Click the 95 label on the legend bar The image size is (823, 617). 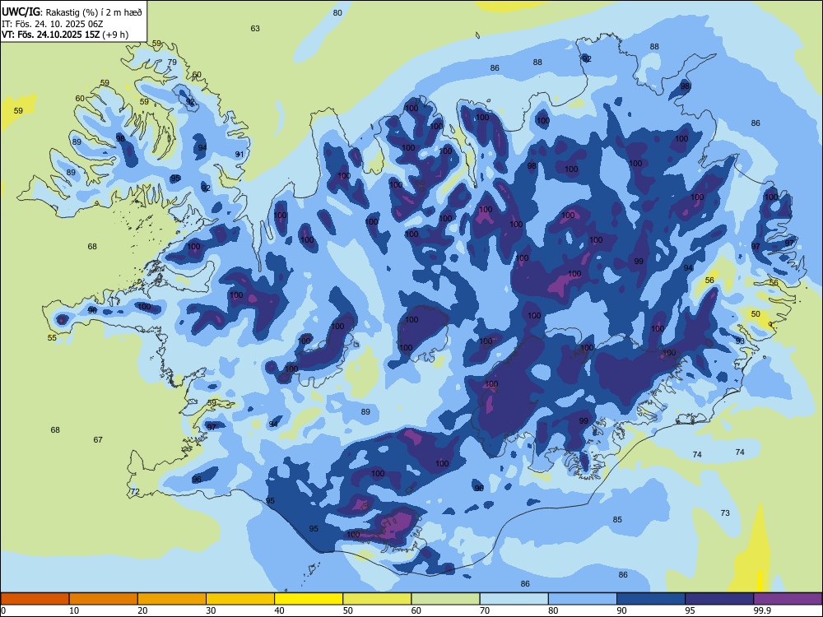pos(690,610)
